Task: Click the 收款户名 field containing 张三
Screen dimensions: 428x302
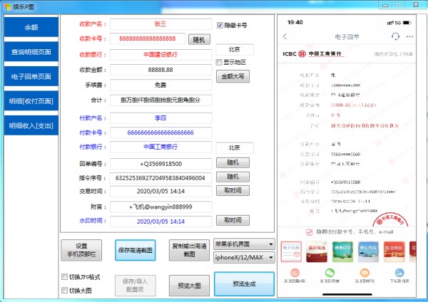Action: pos(160,24)
